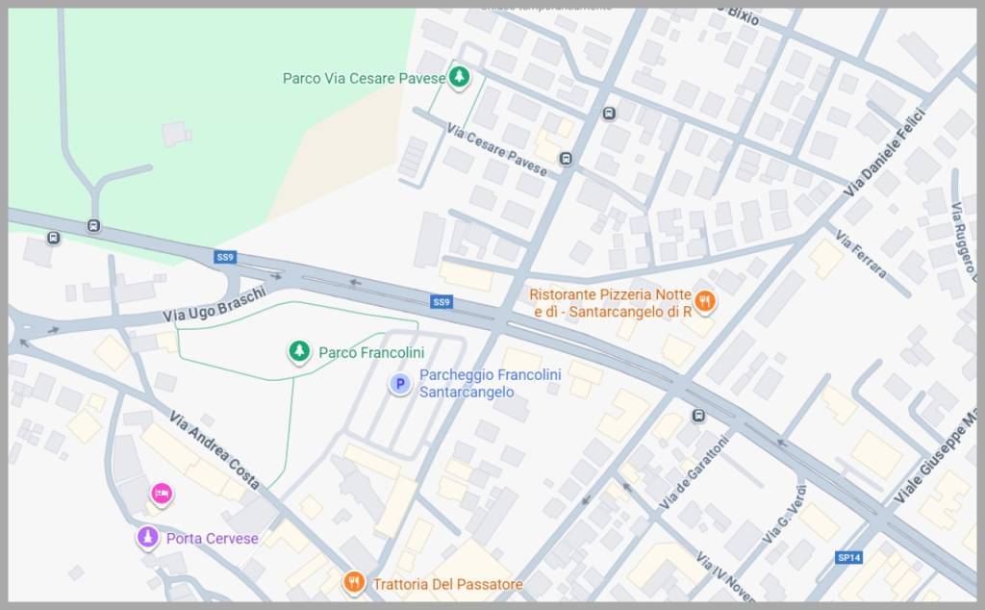Select the Via Ferrara street label

click(861, 254)
